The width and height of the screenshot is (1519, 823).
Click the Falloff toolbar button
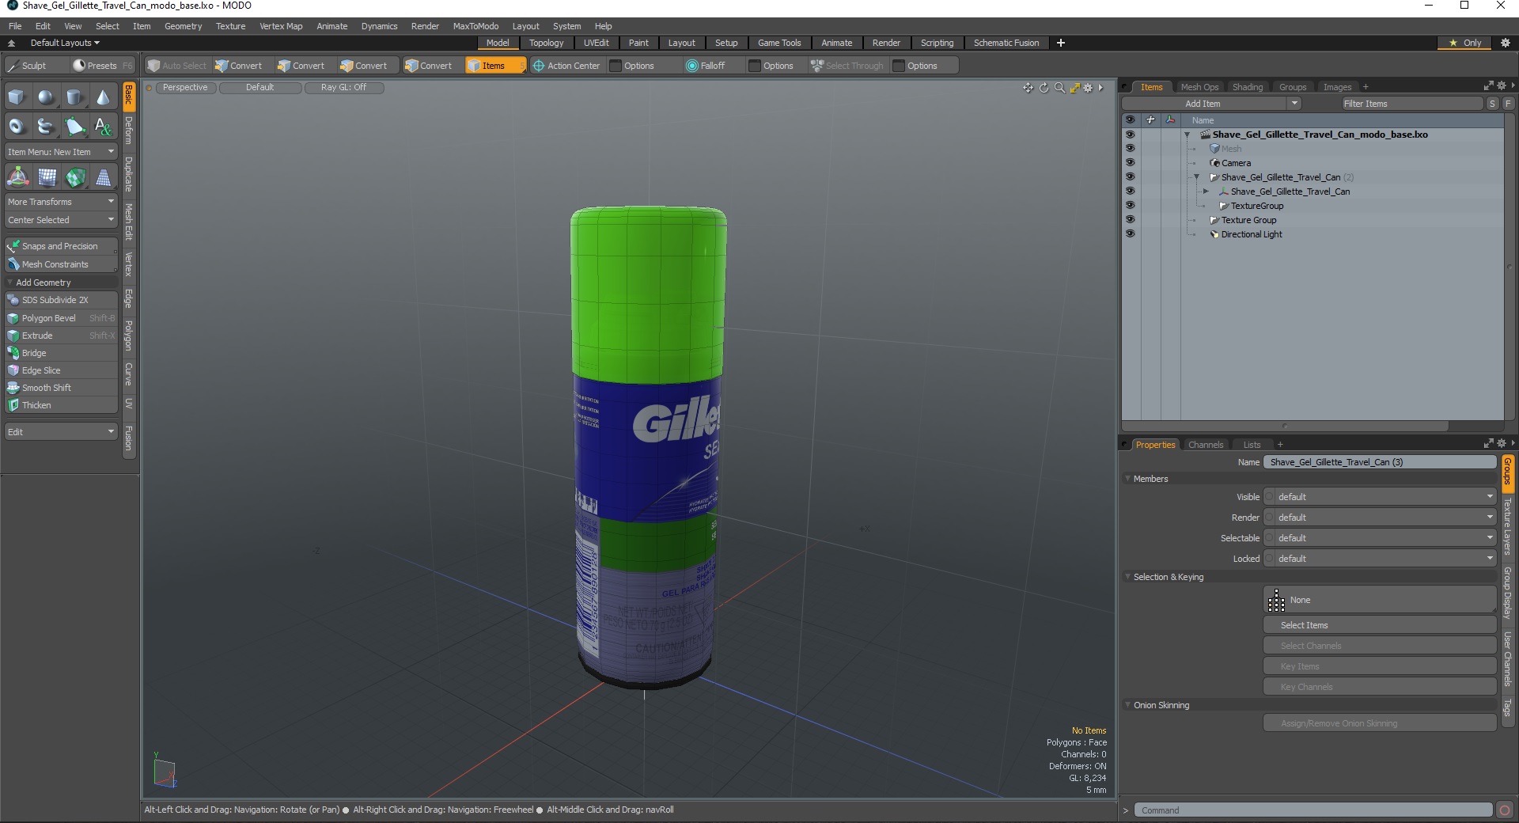point(706,66)
